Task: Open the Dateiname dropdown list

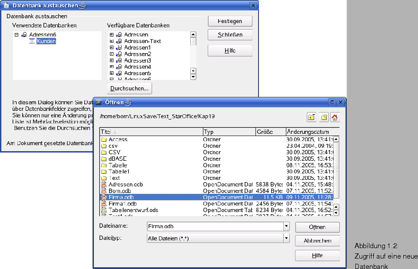Action: click(286, 226)
